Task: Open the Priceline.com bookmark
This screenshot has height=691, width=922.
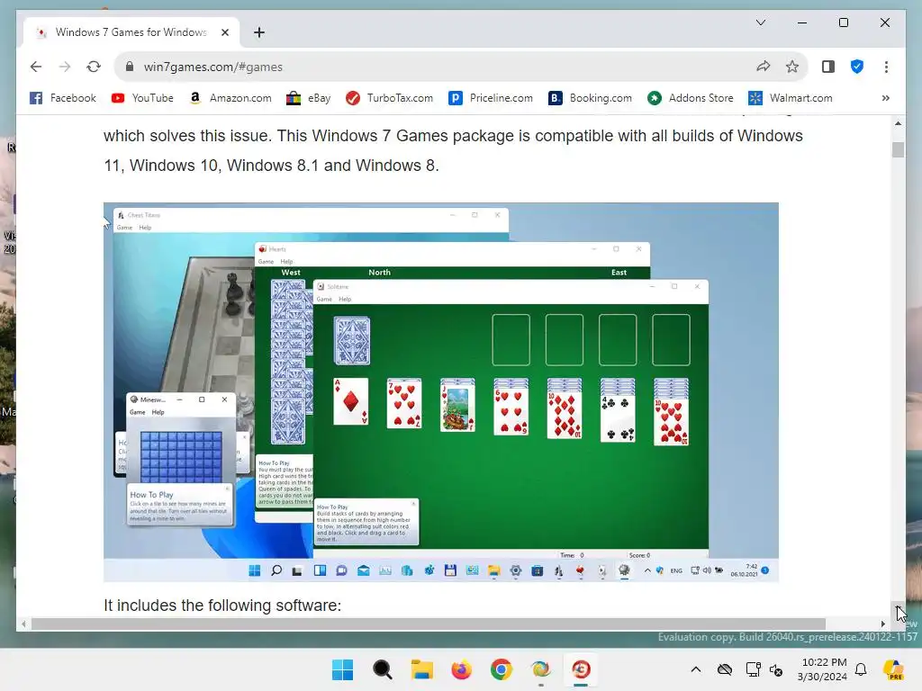Action: click(491, 98)
